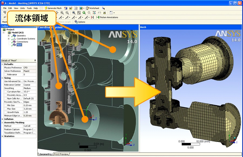Click the new figure icon with red plus

click(x=71, y=8)
